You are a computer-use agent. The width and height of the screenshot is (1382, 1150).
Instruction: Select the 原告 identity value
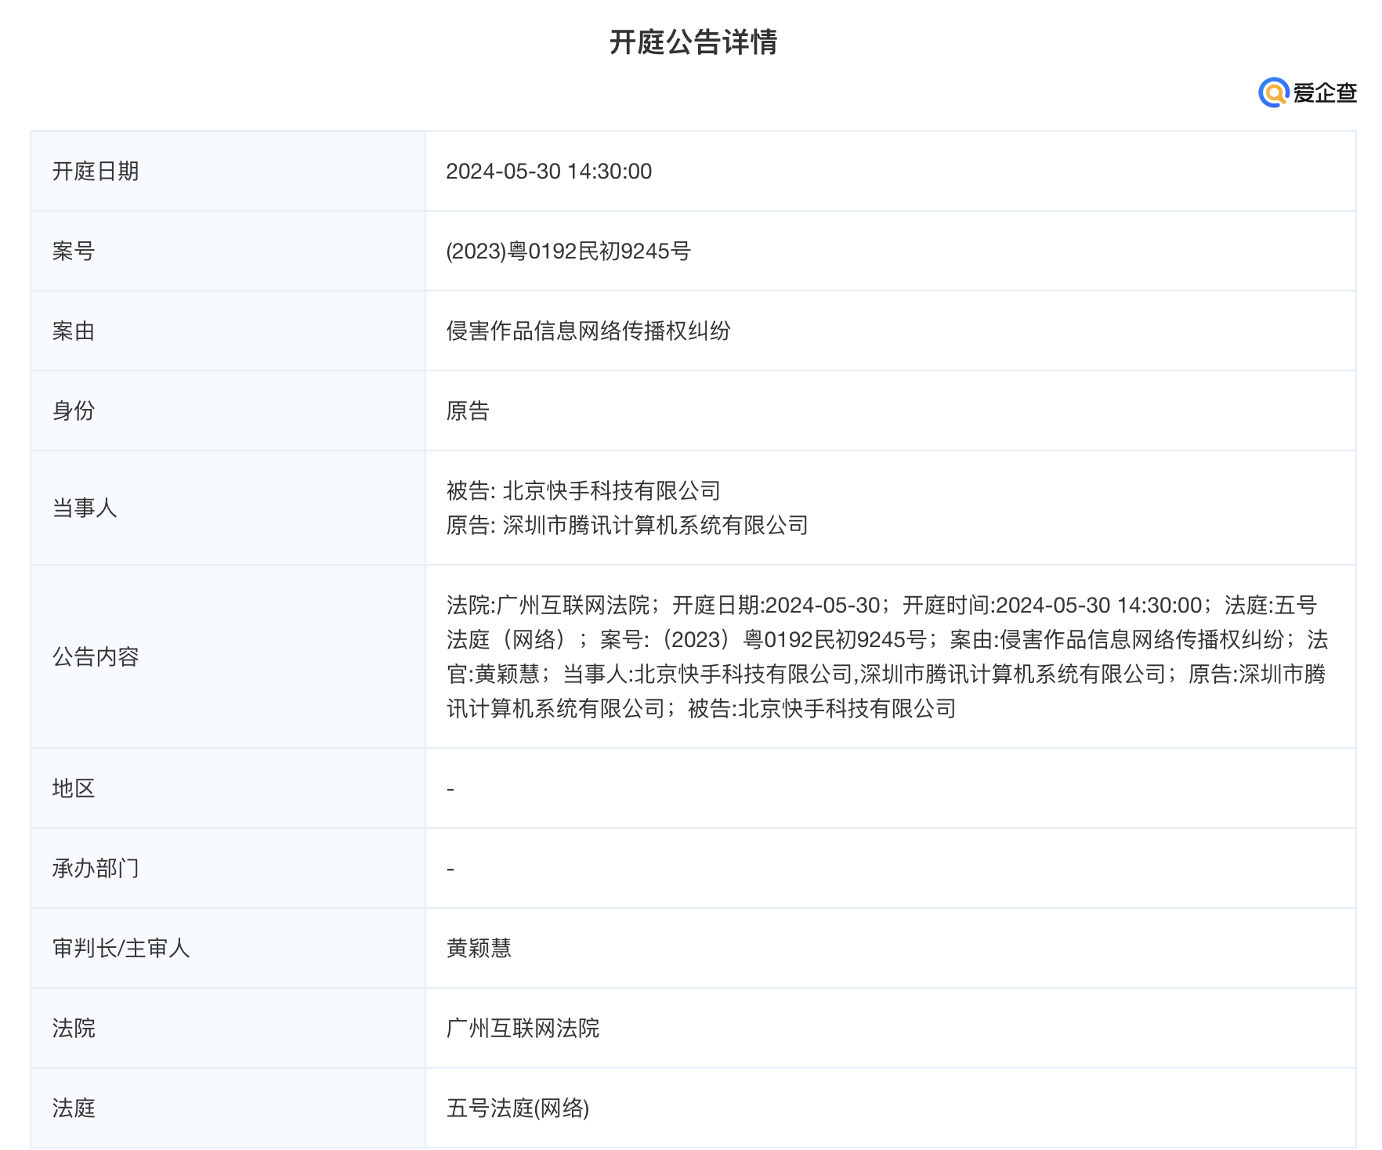point(468,411)
